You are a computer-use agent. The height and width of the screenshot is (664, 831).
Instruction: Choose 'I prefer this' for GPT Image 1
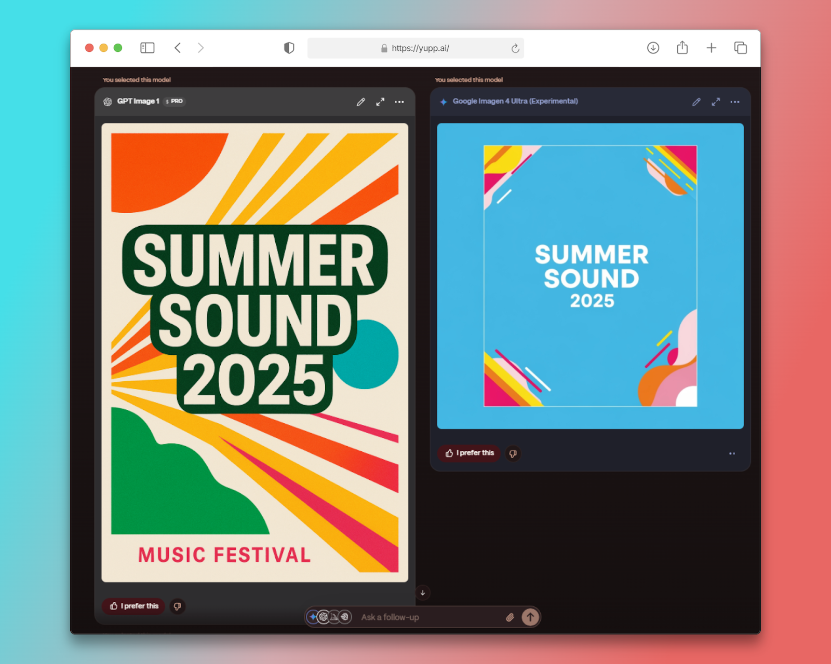click(133, 606)
